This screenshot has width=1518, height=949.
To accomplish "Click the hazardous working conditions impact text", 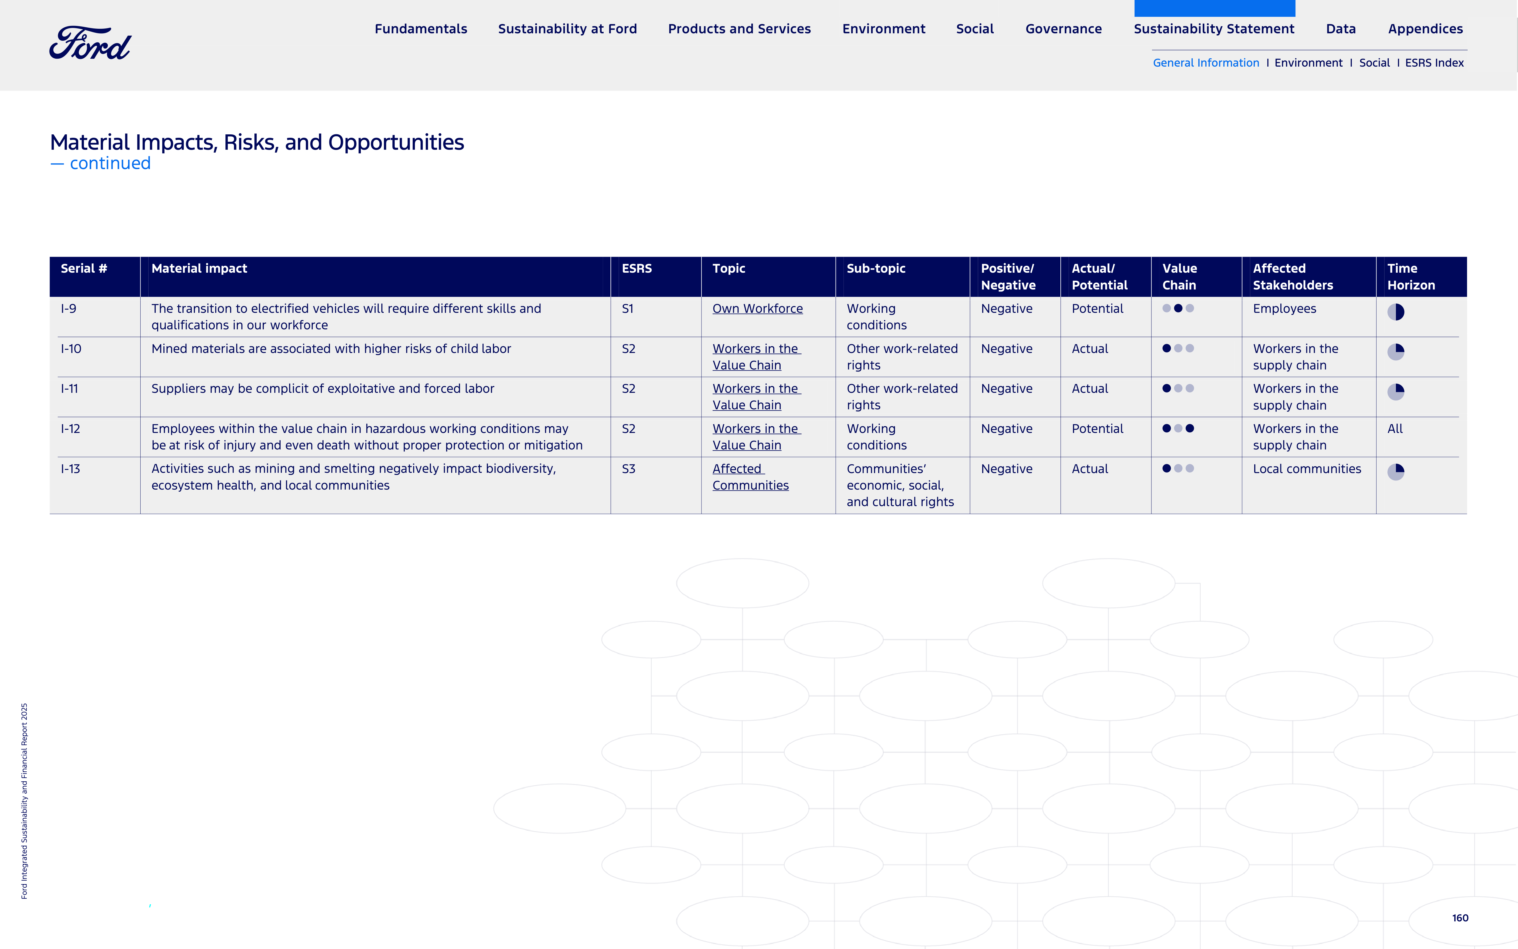I will (367, 437).
